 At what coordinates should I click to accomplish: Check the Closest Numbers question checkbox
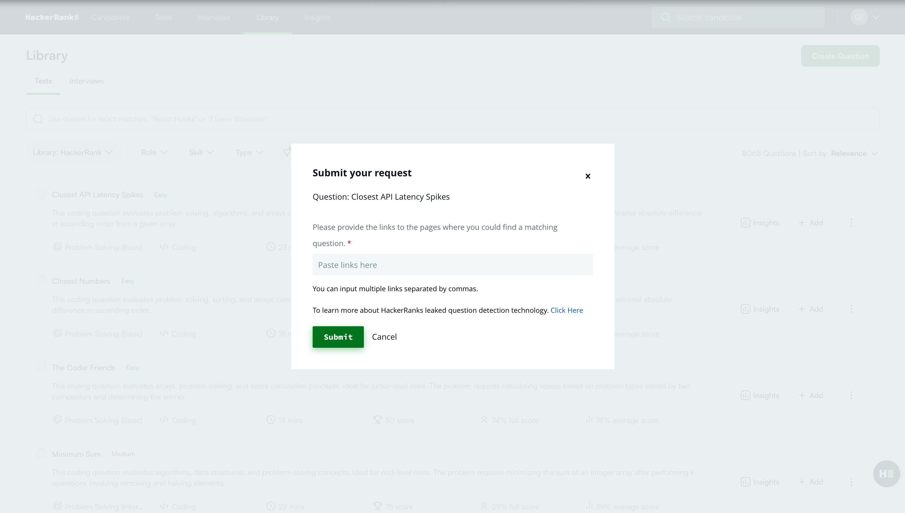coord(42,281)
